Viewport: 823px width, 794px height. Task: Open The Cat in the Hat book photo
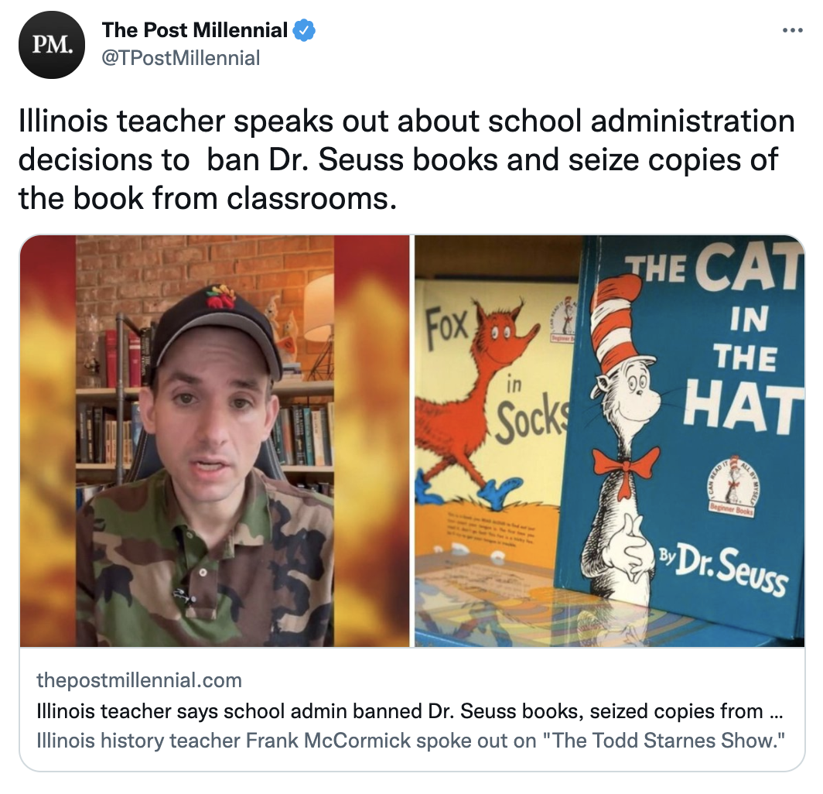[x=610, y=440]
